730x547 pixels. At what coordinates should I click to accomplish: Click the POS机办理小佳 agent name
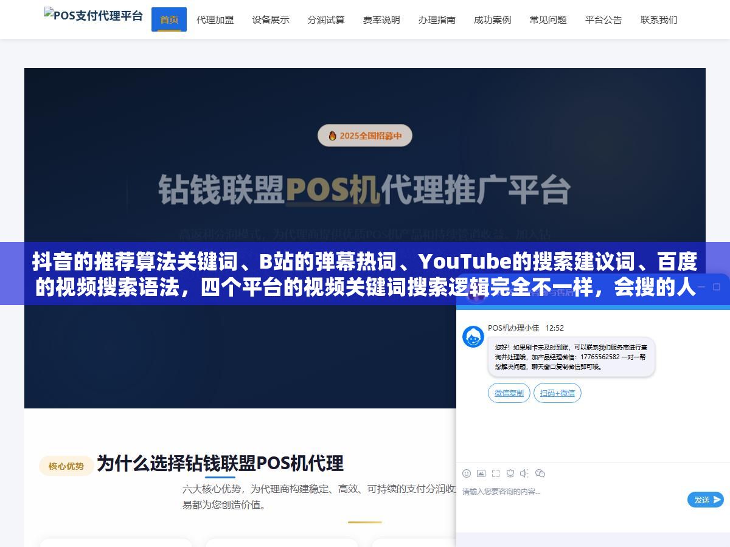click(513, 328)
